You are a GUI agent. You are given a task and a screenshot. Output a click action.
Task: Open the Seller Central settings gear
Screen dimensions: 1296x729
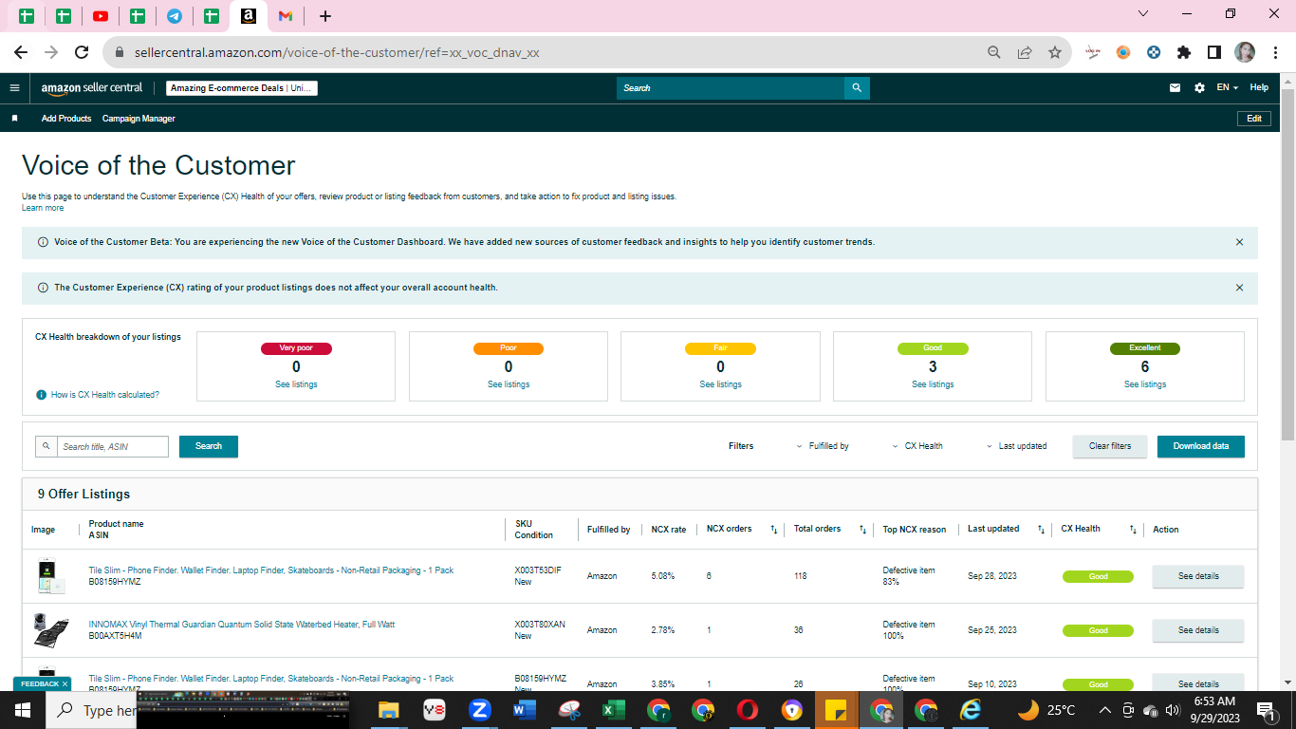pyautogui.click(x=1199, y=88)
